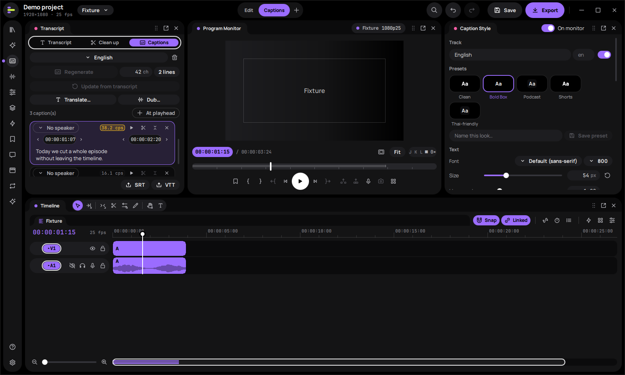
Task: Split the first caption with scissors
Action: [x=143, y=128]
